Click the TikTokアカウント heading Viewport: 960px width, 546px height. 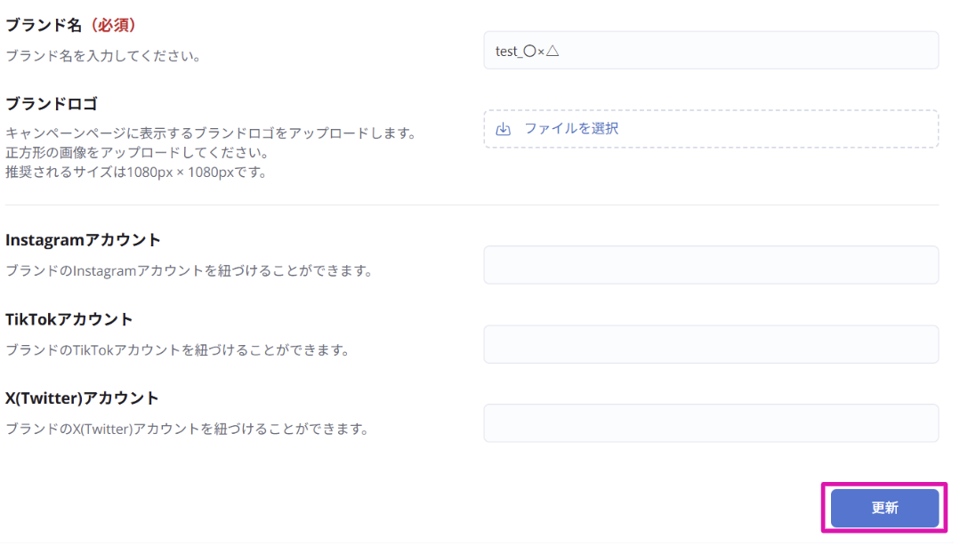point(69,319)
